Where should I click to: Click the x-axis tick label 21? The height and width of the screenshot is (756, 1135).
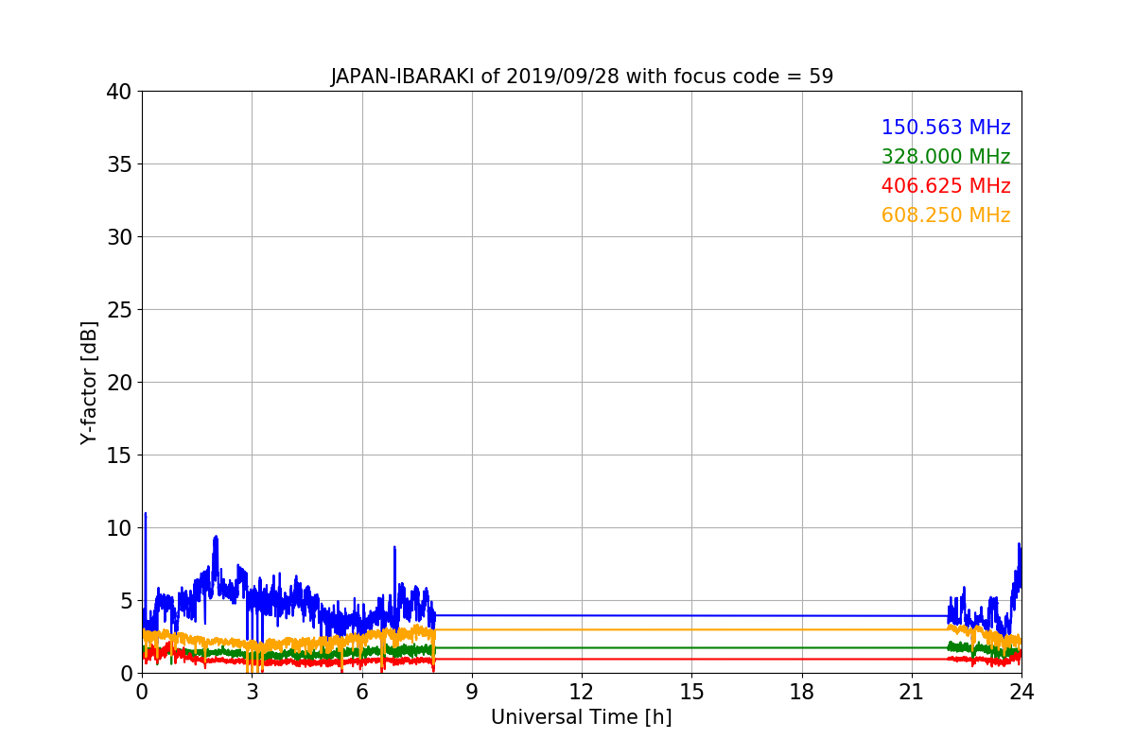tap(912, 691)
